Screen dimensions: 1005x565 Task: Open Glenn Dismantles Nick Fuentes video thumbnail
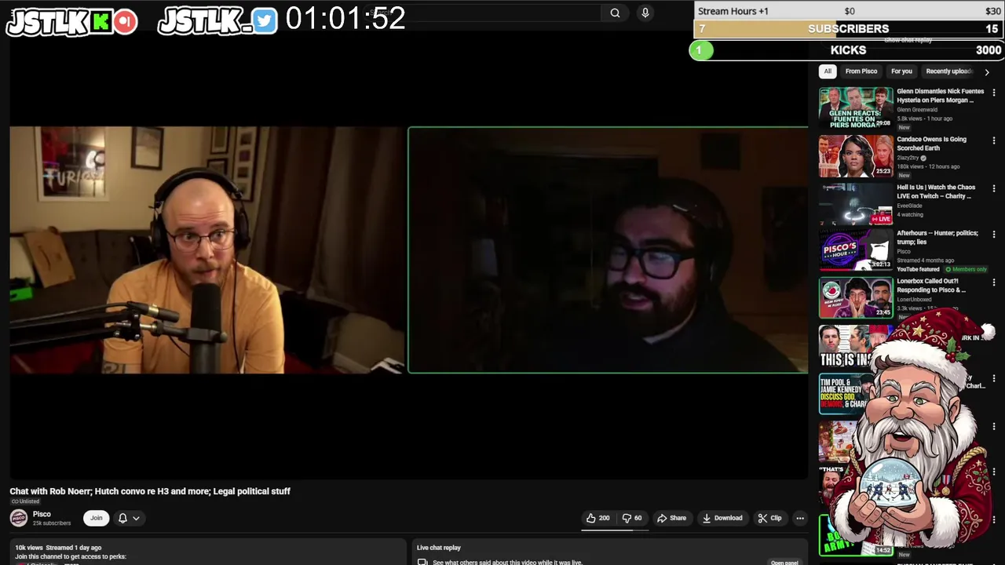pos(856,108)
